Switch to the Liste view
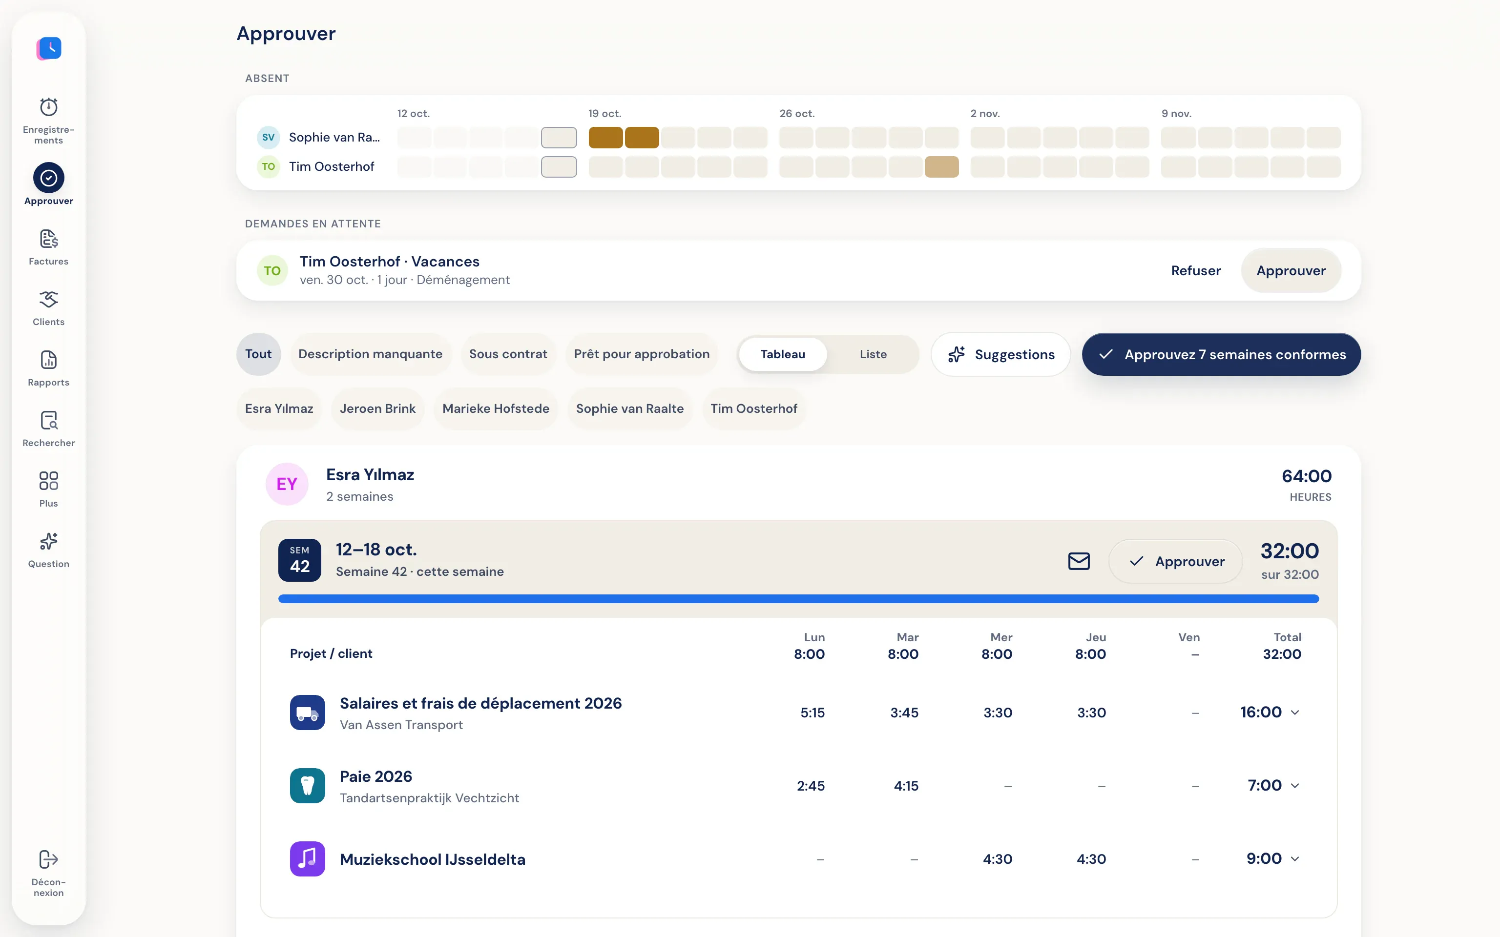The image size is (1500, 937). tap(873, 354)
